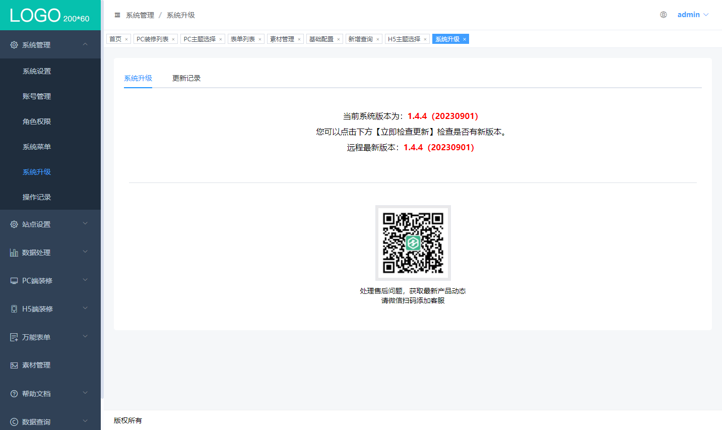Expand the 帮助文档 submenu
Screen dimensions: 722x430
pos(85,393)
